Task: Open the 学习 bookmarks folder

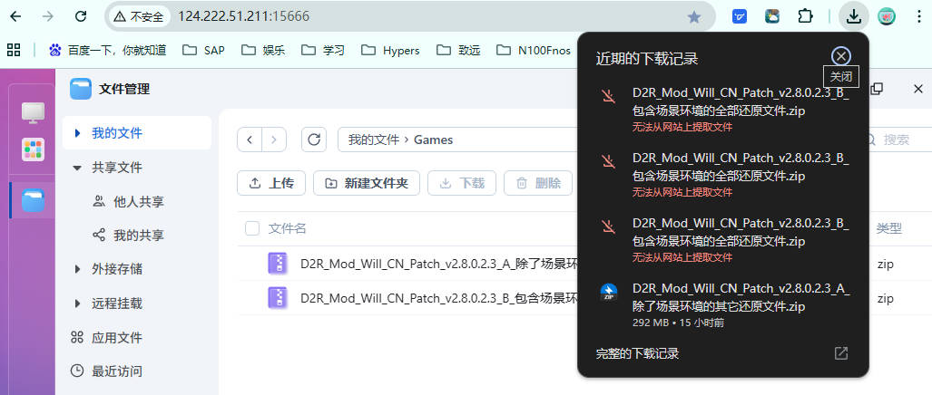Action: click(323, 51)
